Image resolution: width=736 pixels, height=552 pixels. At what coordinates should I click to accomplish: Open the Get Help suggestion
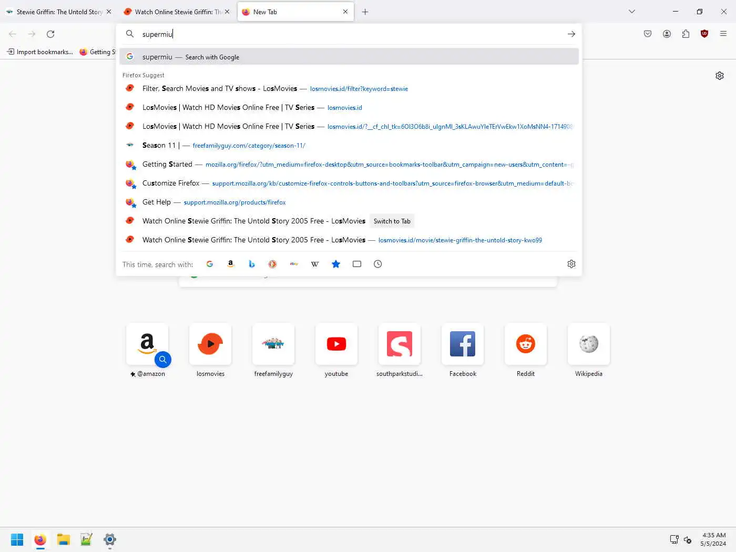tap(349, 202)
